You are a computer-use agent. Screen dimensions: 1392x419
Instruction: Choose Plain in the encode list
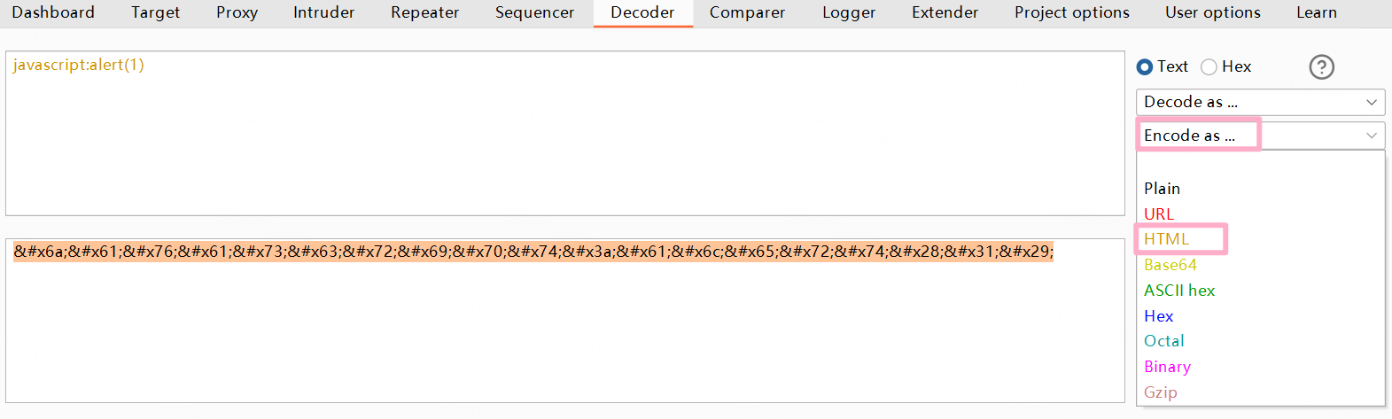point(1162,189)
